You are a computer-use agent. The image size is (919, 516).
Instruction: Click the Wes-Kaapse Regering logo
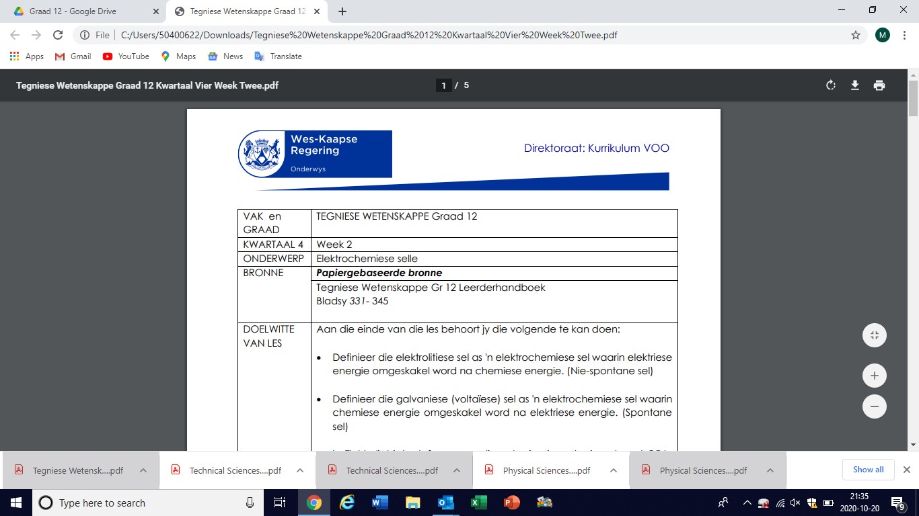pos(315,154)
